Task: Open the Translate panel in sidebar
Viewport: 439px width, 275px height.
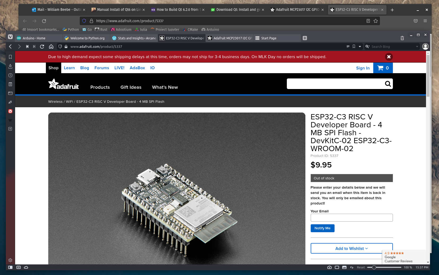Action: click(10, 102)
